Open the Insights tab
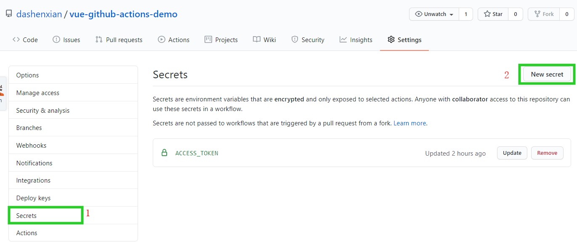Image resolution: width=577 pixels, height=244 pixels. [356, 40]
